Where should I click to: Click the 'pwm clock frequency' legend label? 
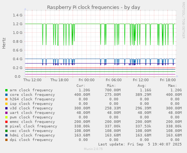click(31, 117)
